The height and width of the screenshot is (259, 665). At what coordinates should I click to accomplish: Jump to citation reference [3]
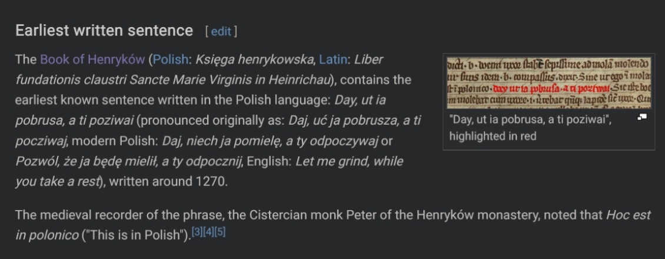click(x=197, y=232)
